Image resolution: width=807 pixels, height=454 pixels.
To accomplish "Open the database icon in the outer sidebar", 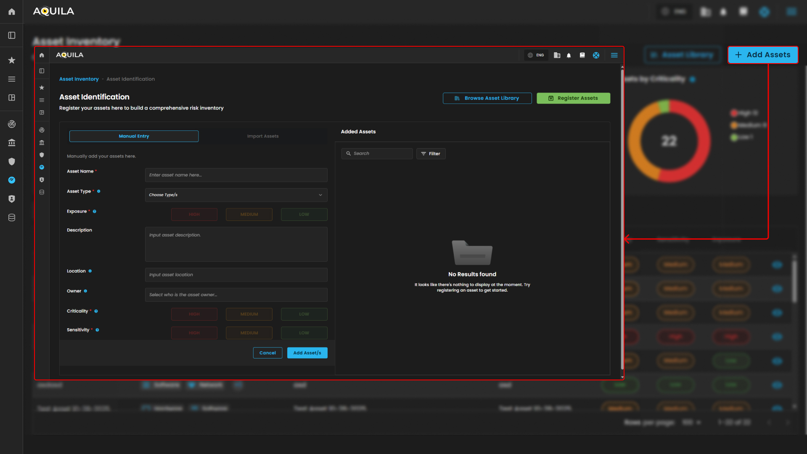I will click(x=12, y=218).
